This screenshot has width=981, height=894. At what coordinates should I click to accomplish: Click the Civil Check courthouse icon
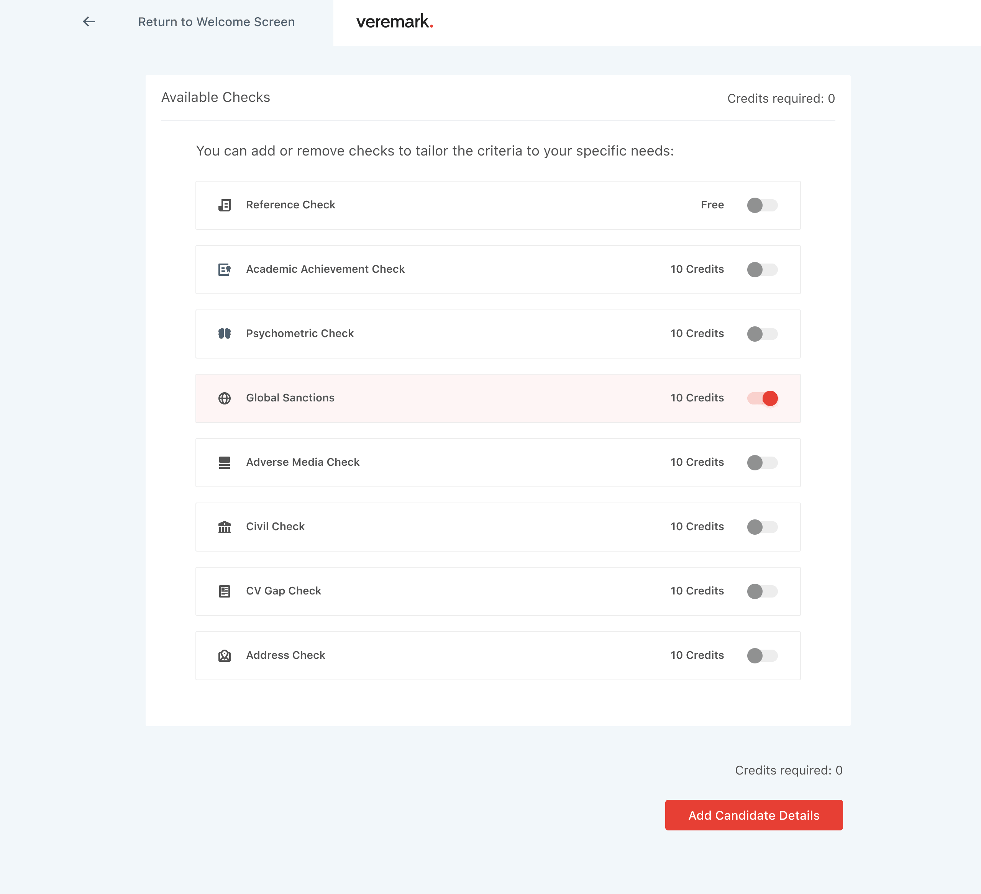tap(224, 527)
